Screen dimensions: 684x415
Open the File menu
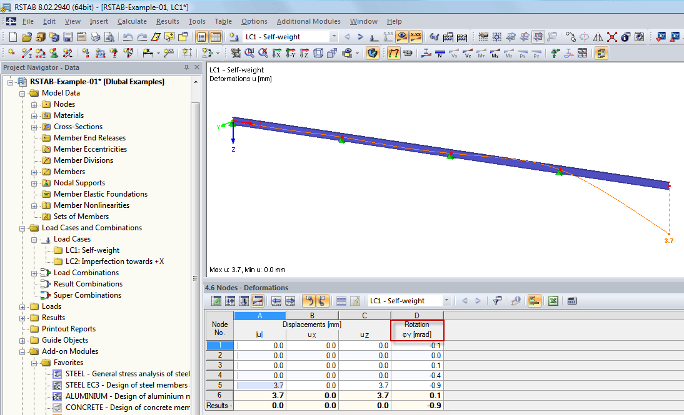28,21
